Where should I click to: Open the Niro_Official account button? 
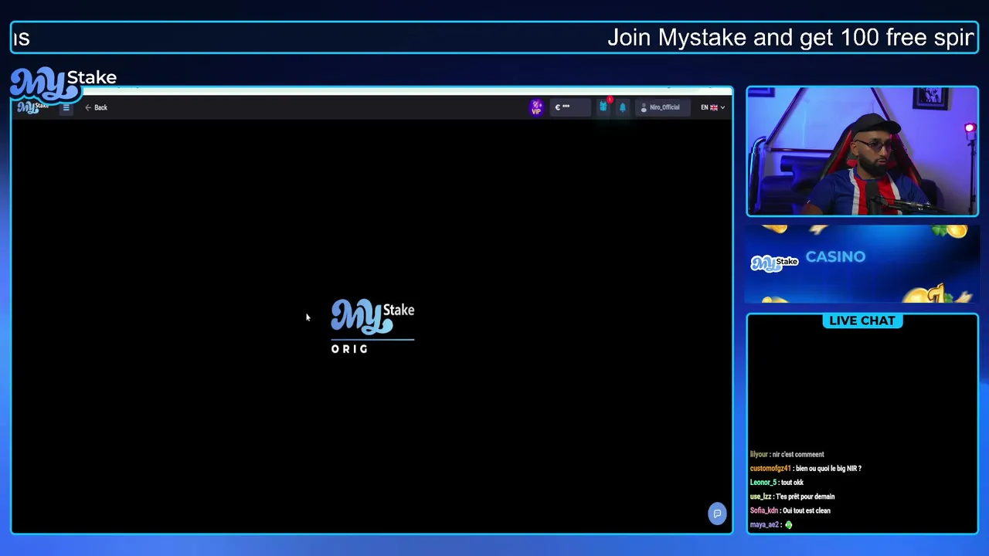click(x=661, y=107)
